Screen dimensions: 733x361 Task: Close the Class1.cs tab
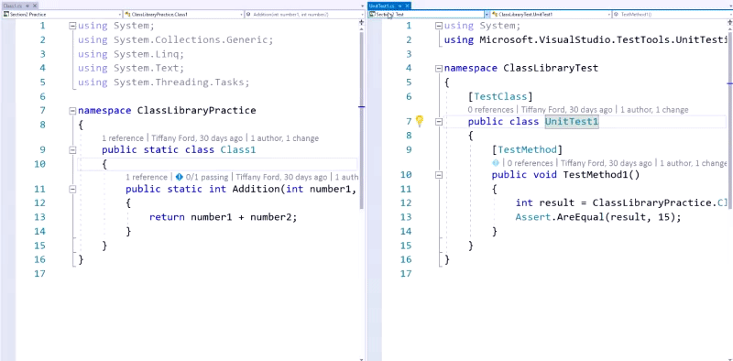coord(35,5)
